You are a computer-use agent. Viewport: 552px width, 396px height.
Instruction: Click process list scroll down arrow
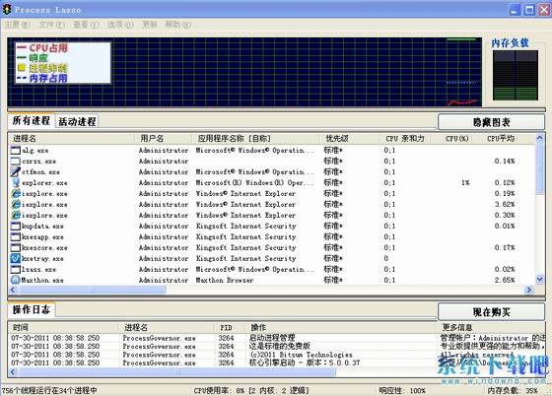540,280
